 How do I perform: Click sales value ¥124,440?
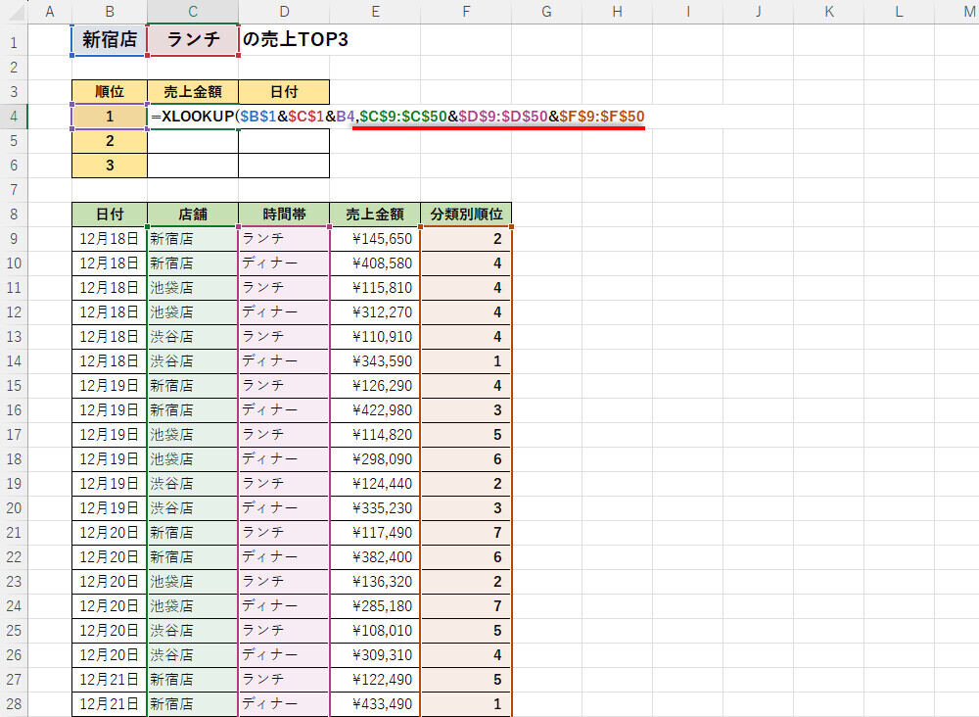(x=375, y=484)
